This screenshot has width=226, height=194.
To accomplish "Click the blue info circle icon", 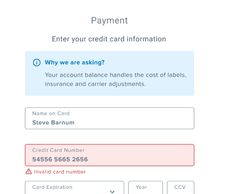I will click(x=37, y=62).
